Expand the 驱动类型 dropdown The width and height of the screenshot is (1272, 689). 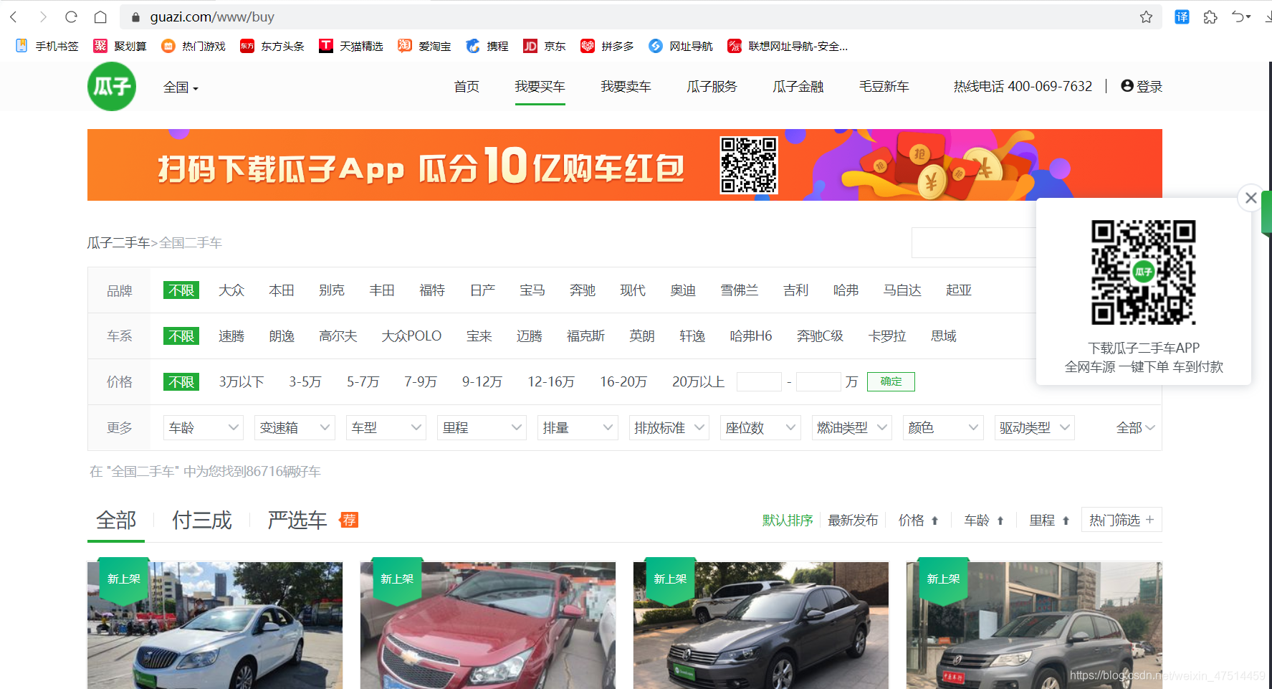tap(1035, 428)
